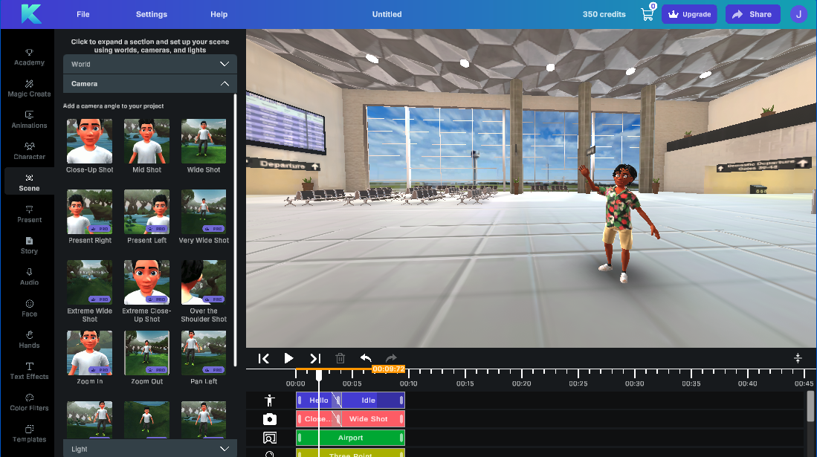Click the Share button
The image size is (817, 457).
tap(753, 14)
